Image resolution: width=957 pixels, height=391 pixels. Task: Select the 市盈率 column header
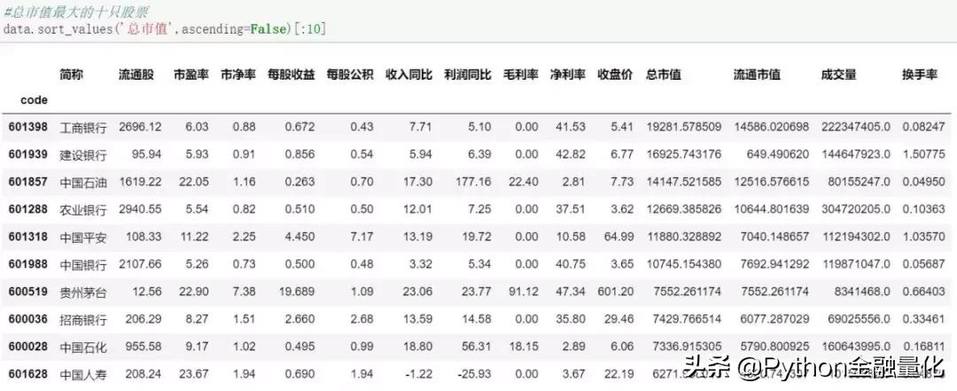[x=191, y=75]
